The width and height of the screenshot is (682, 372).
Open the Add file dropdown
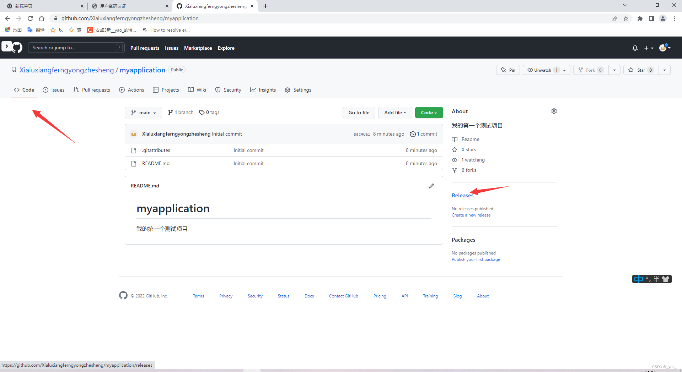(395, 113)
